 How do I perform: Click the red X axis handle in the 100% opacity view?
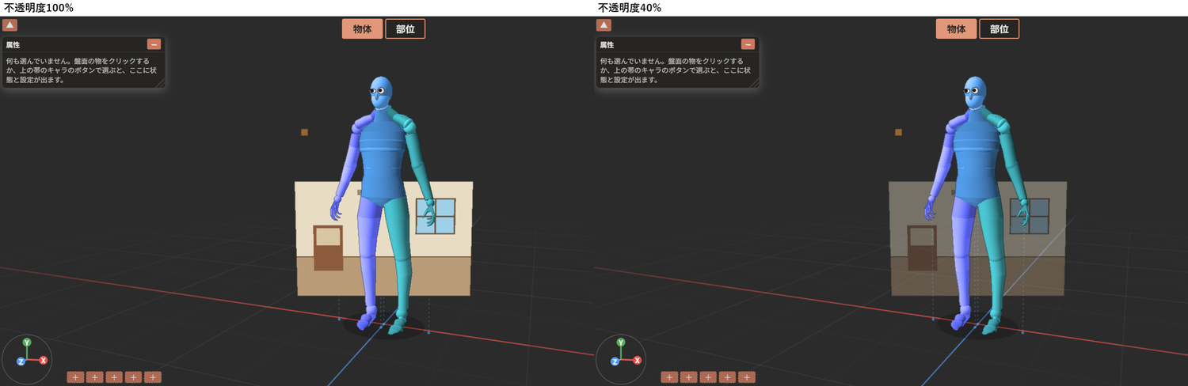click(x=44, y=360)
